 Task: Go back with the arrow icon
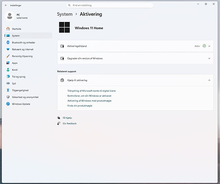6,5
